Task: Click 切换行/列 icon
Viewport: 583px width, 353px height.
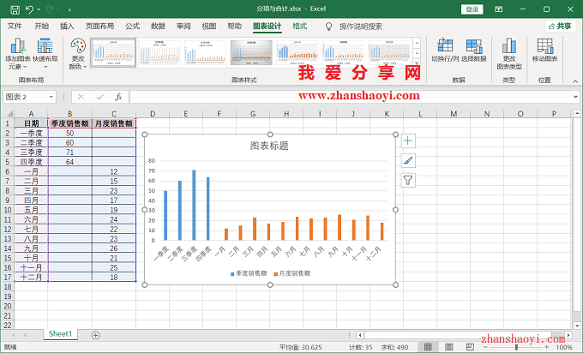Action: tap(445, 51)
